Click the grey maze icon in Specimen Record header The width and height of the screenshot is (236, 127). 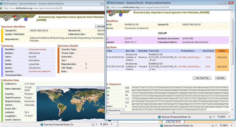click(6, 18)
